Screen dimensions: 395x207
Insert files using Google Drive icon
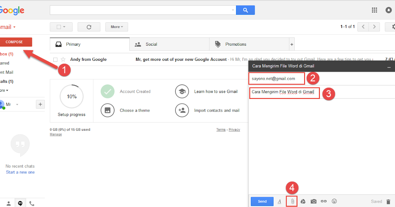(x=303, y=201)
